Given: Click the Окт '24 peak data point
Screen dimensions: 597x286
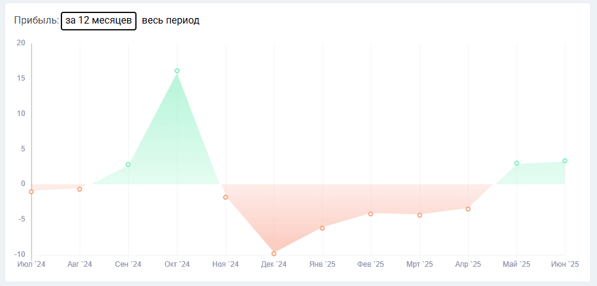Looking at the screenshot, I should tap(177, 71).
